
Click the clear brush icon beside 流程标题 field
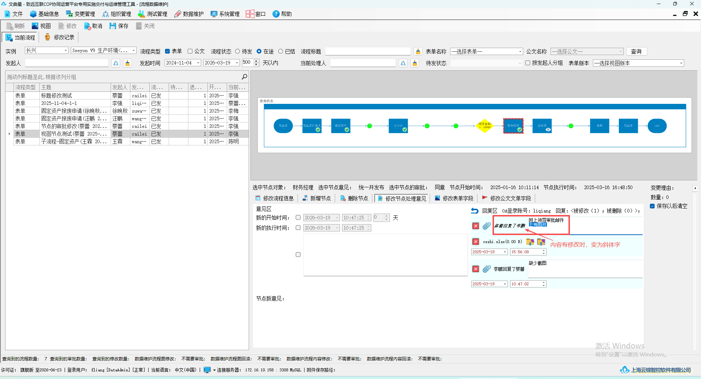point(418,51)
